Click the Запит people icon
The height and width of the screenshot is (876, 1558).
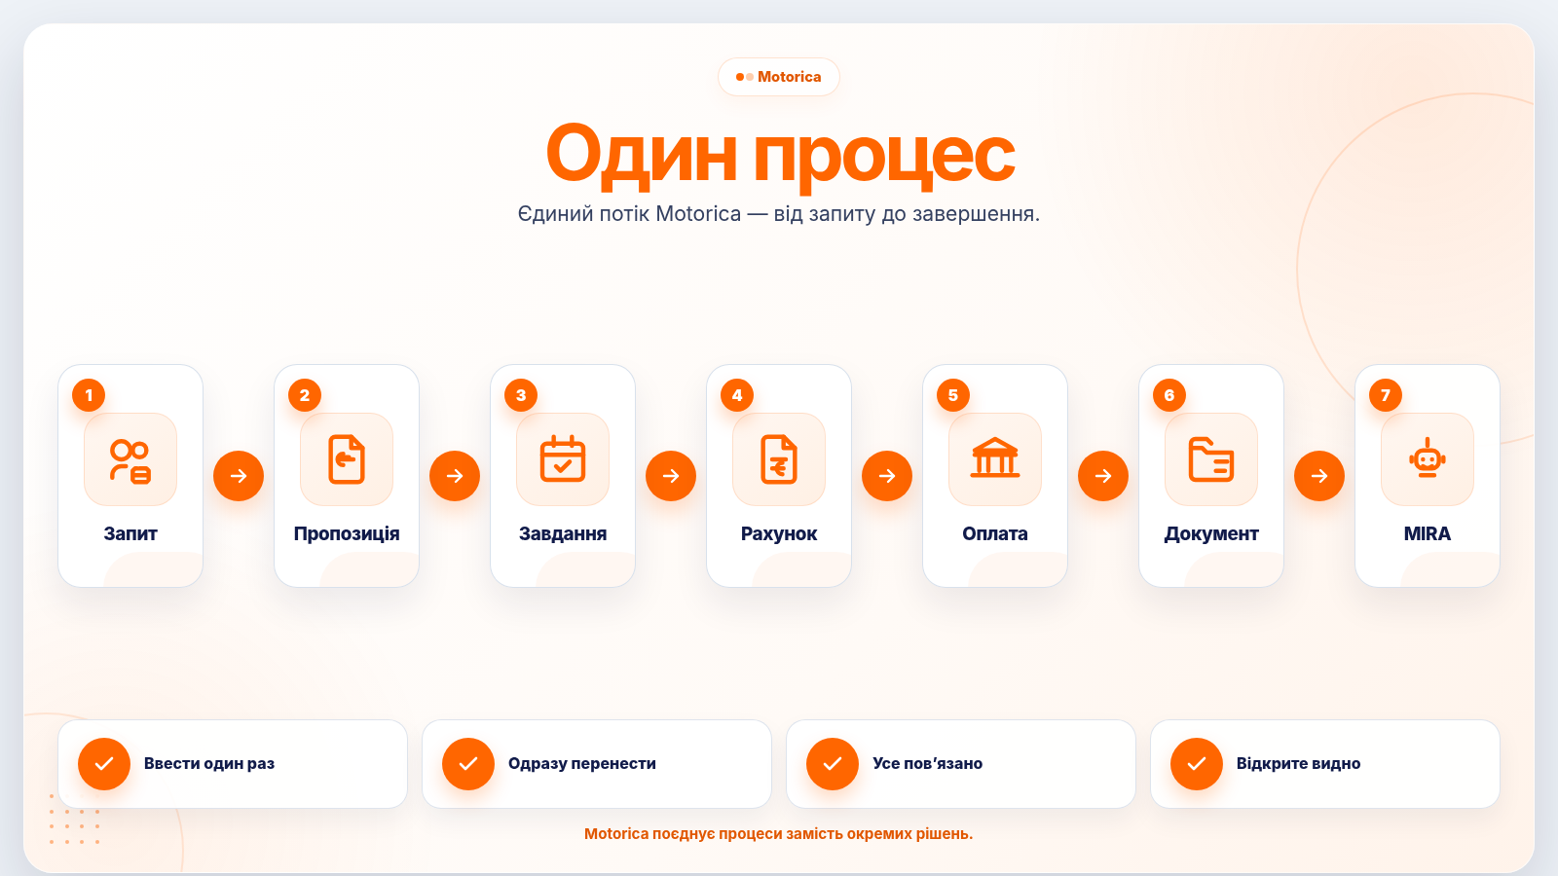[x=130, y=460]
